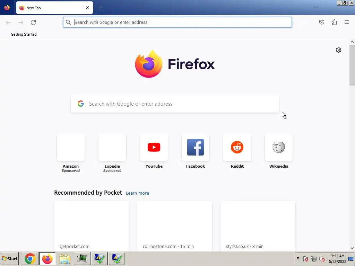Open the Expedia sponsored shortcut tile
The width and height of the screenshot is (355, 266).
click(112, 153)
